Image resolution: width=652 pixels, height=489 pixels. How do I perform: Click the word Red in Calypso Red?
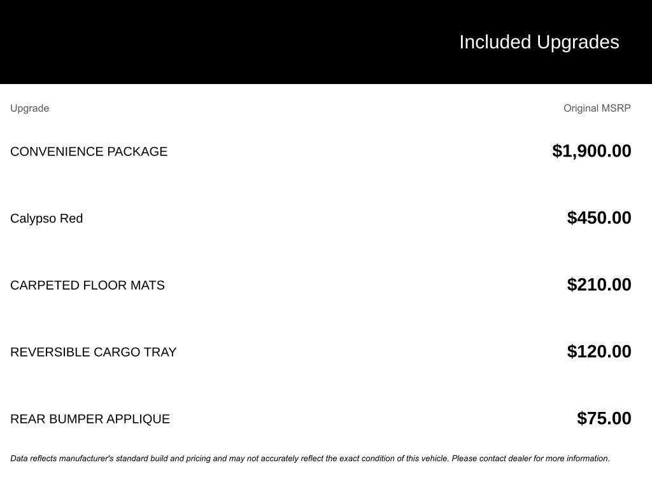[x=71, y=218]
